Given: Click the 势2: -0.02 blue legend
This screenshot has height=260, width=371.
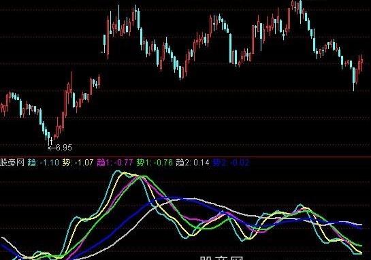Looking at the screenshot, I should point(231,163).
